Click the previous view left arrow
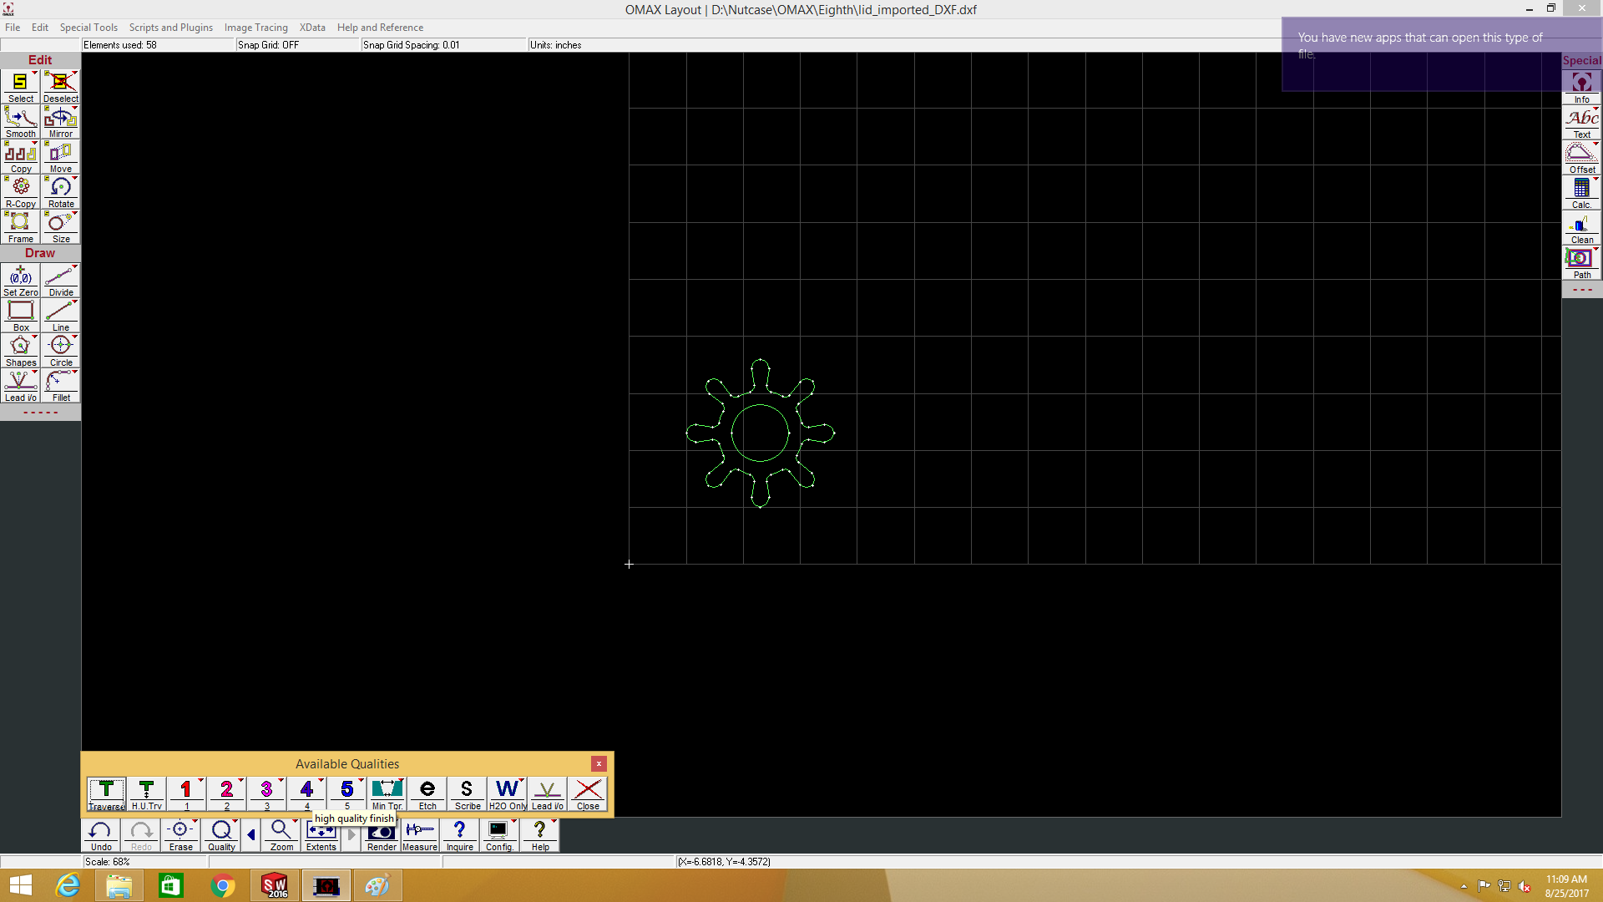The height and width of the screenshot is (902, 1603). (251, 835)
